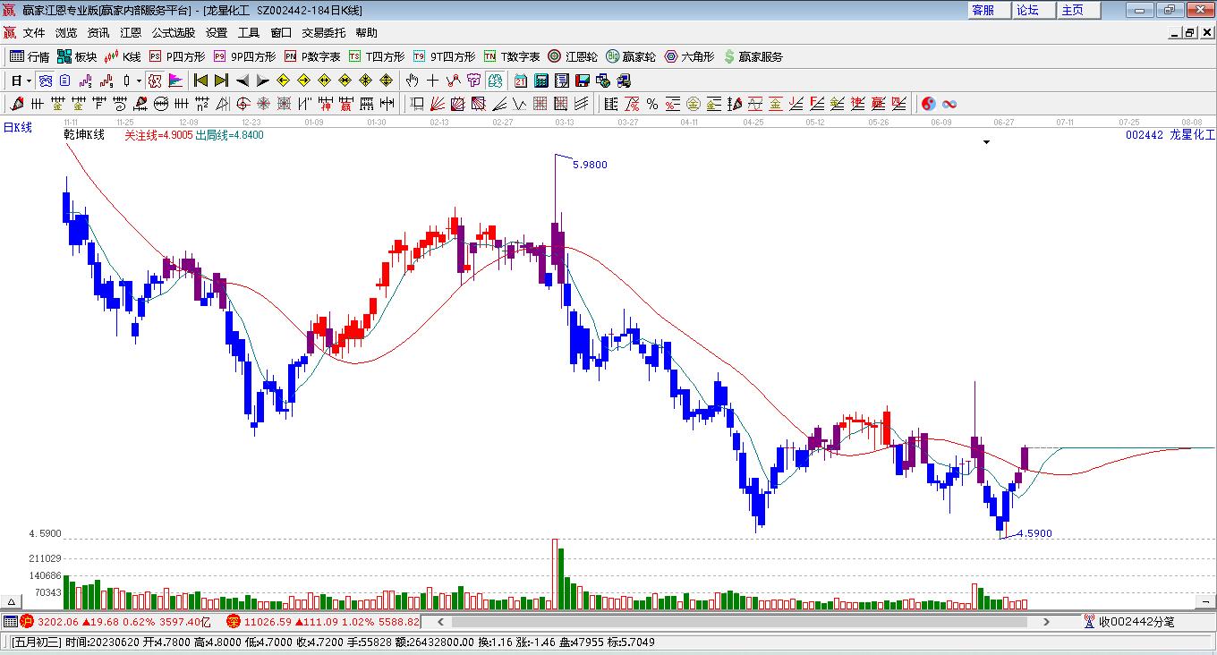Click the 002442 龙星化工 stock label
The image size is (1217, 655).
point(1170,135)
